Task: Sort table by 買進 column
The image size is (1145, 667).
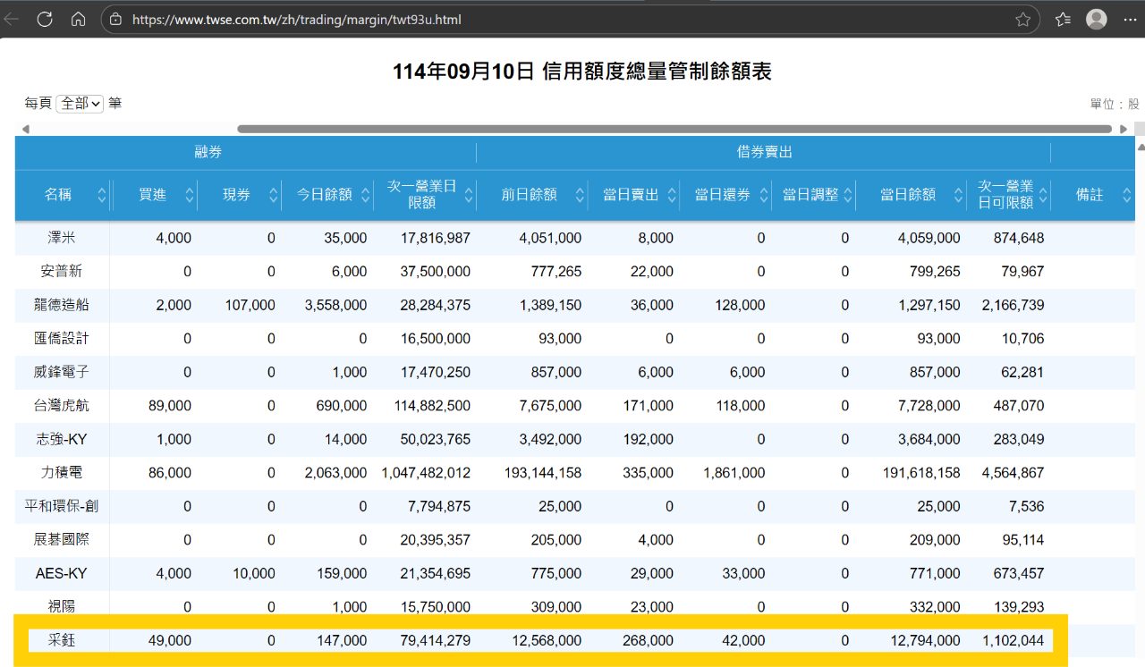Action: coord(153,195)
